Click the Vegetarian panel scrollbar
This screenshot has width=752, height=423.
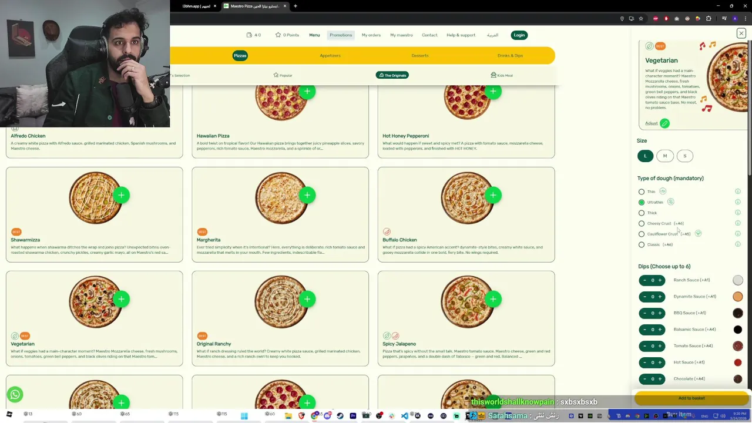click(x=750, y=109)
